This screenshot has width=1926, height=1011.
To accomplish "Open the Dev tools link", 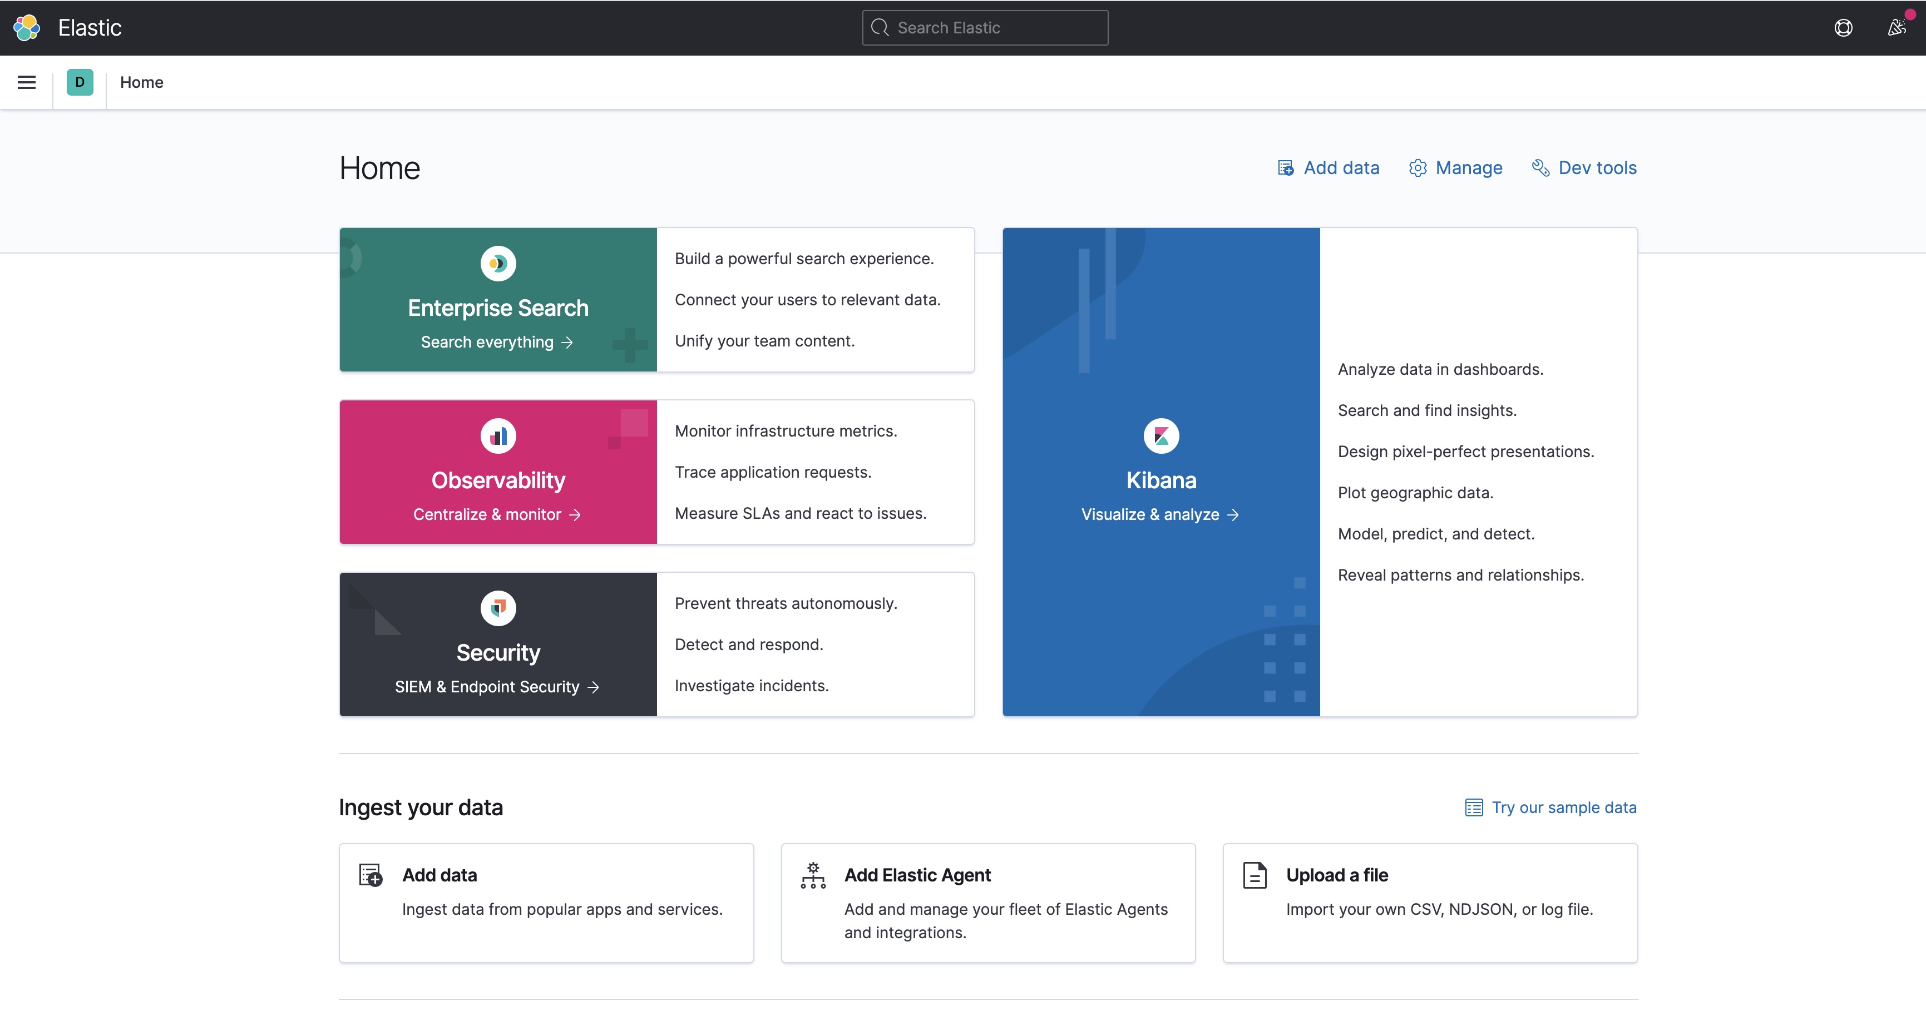I will coord(1583,168).
